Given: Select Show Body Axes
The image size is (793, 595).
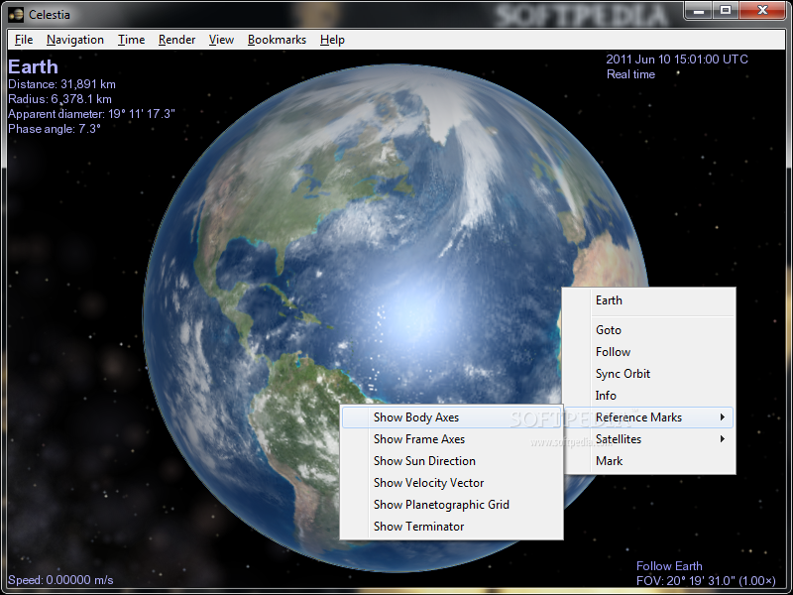Looking at the screenshot, I should pos(452,417).
